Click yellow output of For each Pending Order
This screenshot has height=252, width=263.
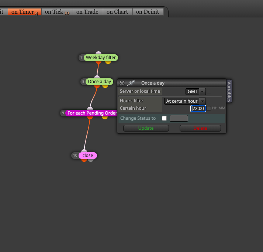[105, 118]
